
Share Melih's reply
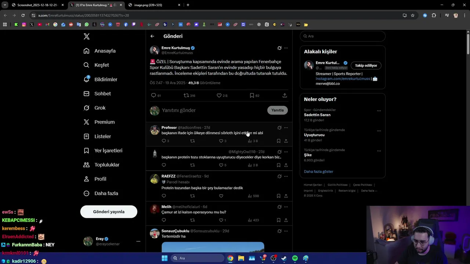click(x=286, y=220)
